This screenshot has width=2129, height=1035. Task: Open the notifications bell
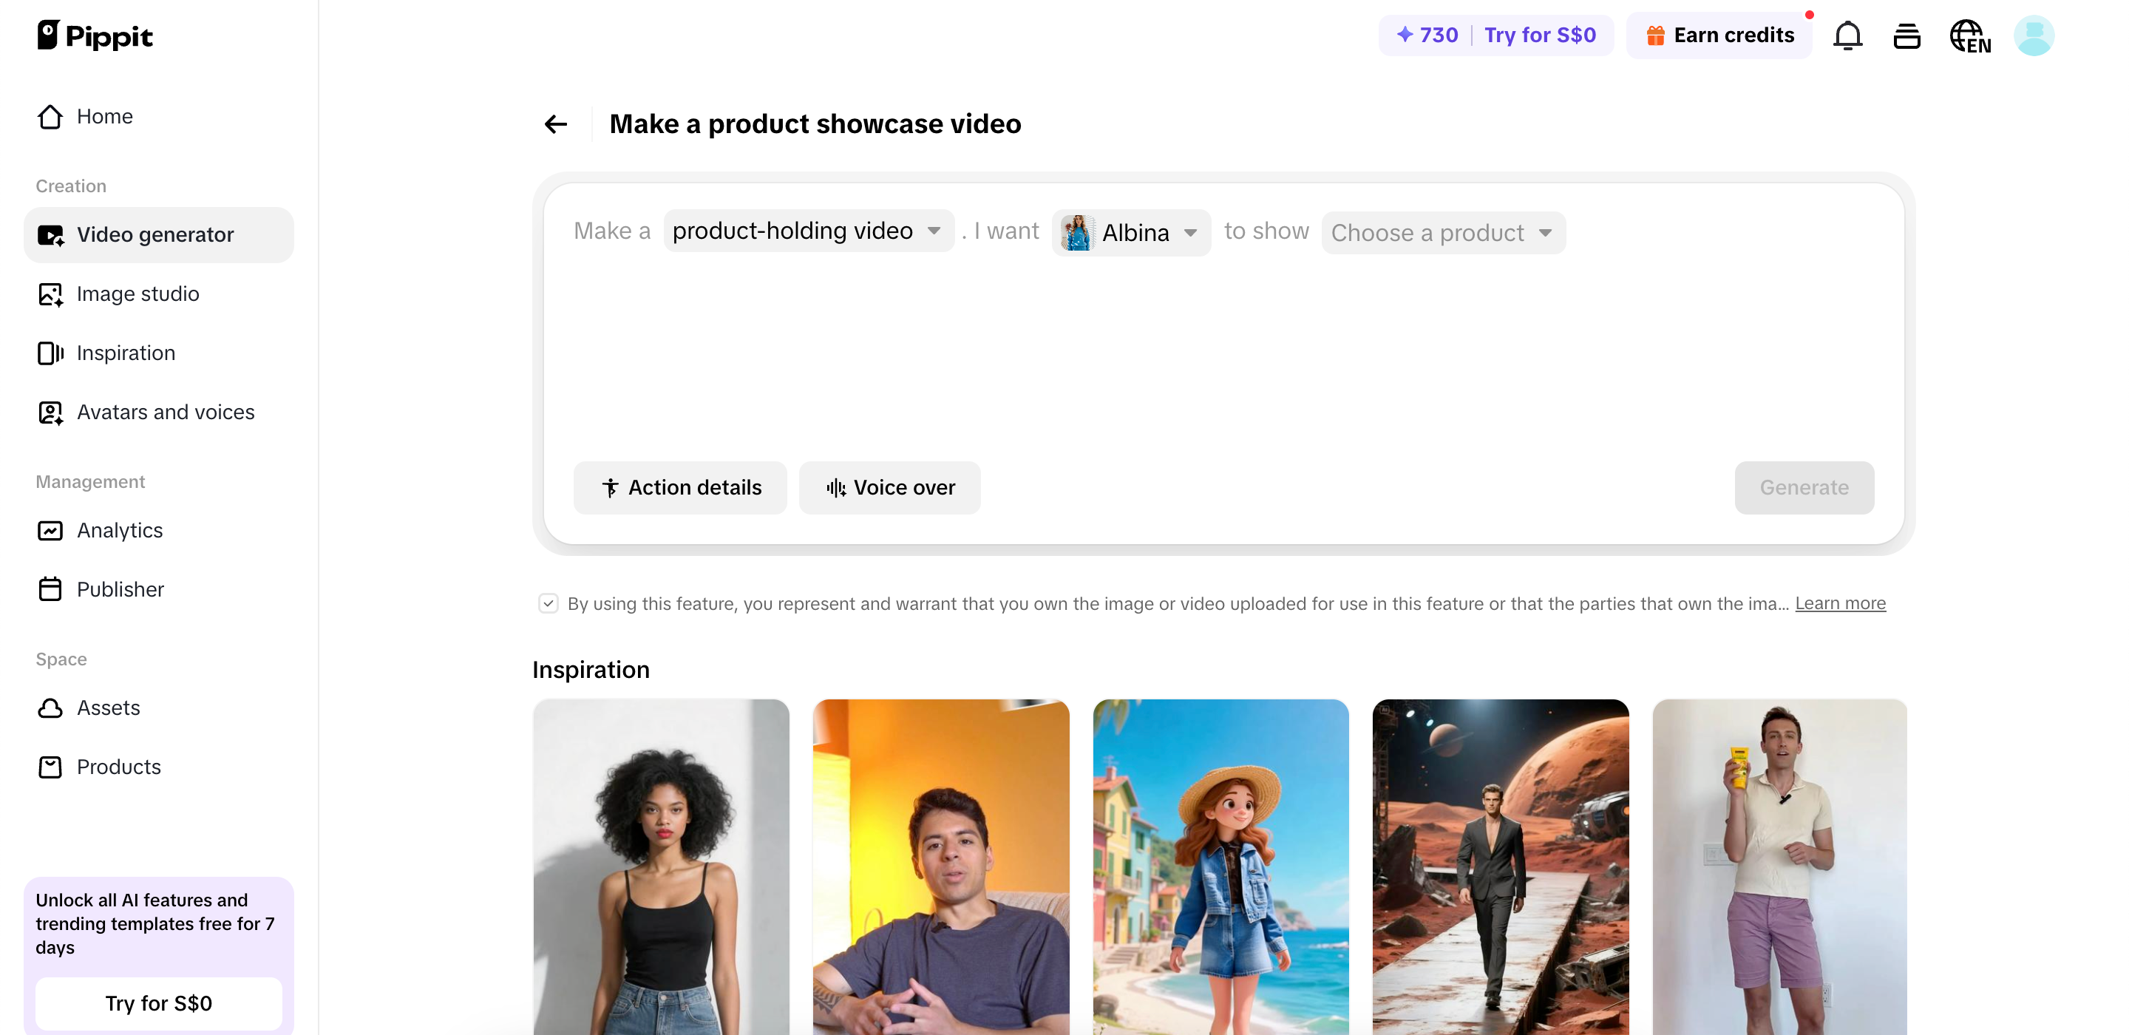point(1847,35)
